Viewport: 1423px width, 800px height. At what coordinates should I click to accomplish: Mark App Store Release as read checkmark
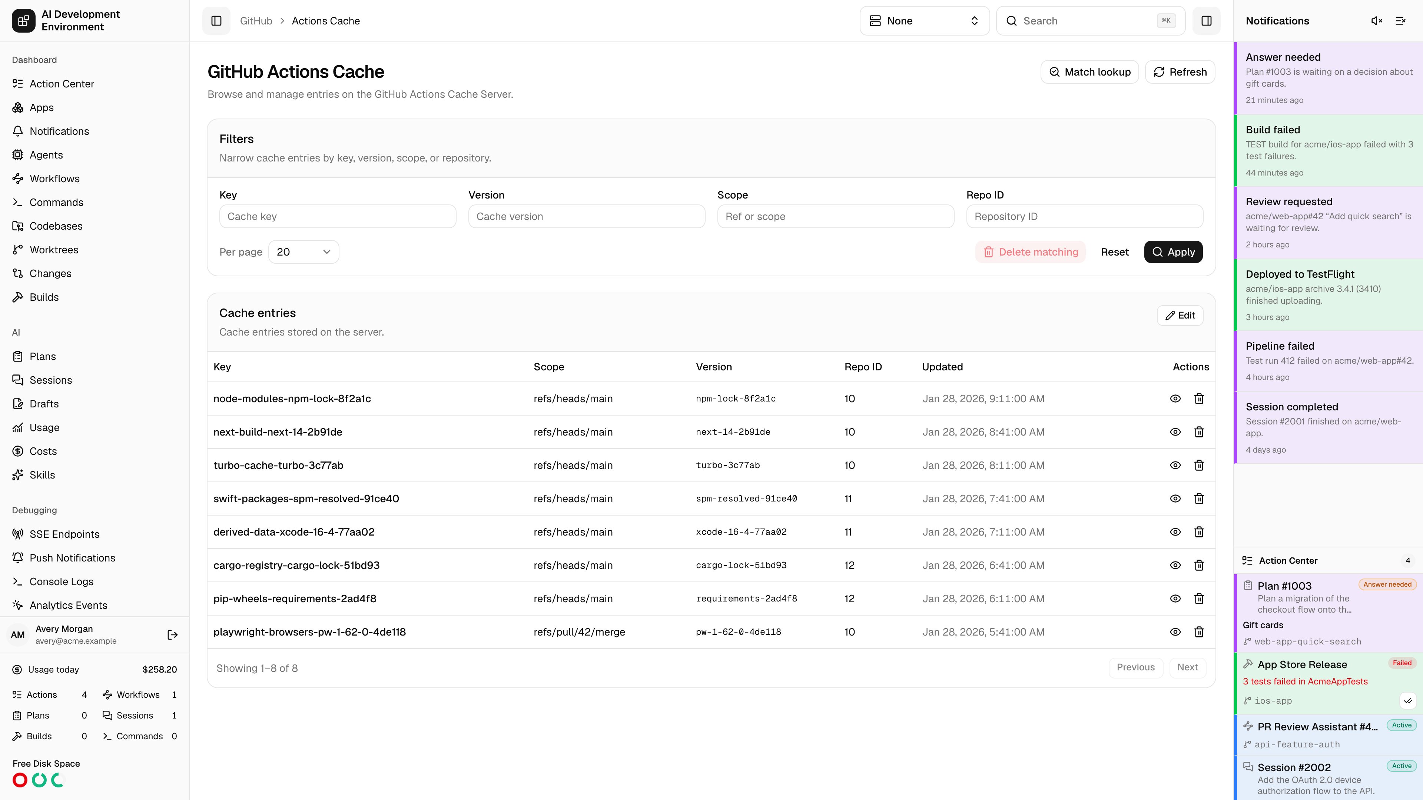pyautogui.click(x=1408, y=701)
